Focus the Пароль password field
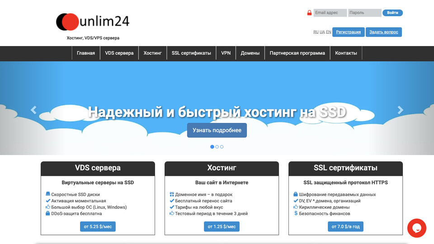The image size is (434, 244). [364, 13]
